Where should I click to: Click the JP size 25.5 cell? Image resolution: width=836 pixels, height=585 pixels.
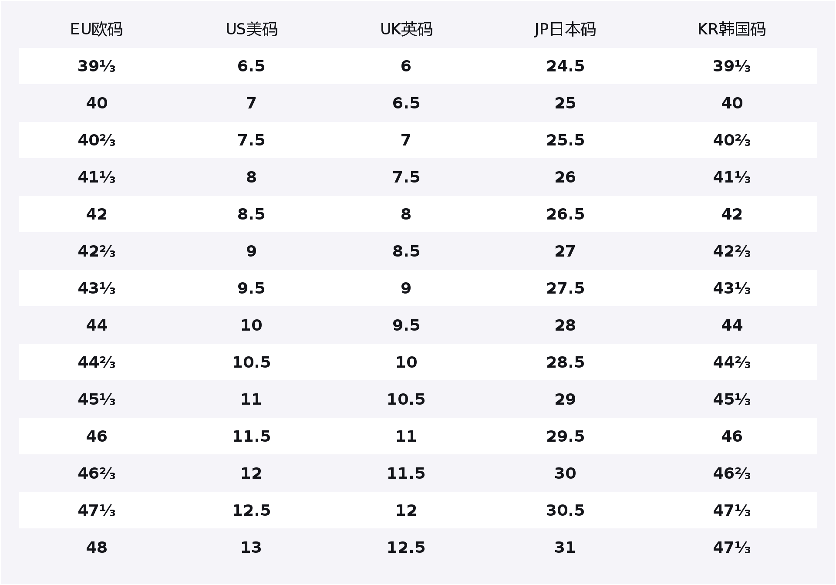pos(565,140)
